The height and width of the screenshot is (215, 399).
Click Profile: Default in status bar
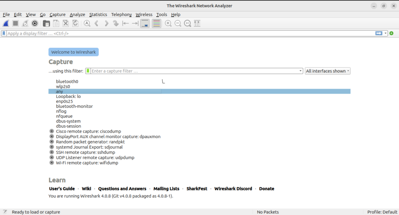coord(382,212)
